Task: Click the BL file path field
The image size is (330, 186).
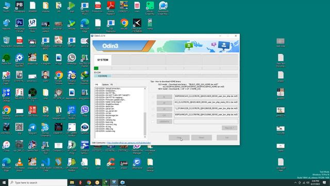Action: 206,97
